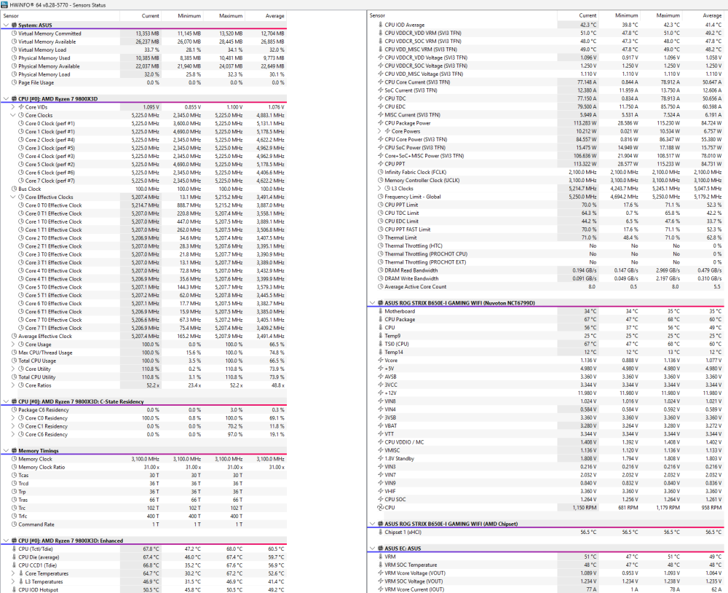Click the Maximum column header
The image size is (728, 593).
pos(231,15)
